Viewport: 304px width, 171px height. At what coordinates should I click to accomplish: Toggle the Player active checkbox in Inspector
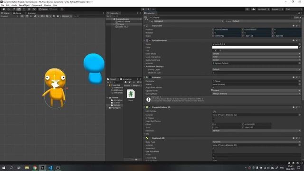click(x=151, y=18)
